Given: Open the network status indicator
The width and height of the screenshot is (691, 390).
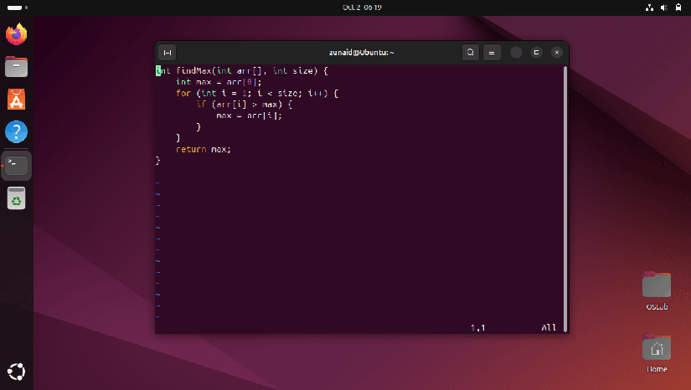Looking at the screenshot, I should 649,8.
